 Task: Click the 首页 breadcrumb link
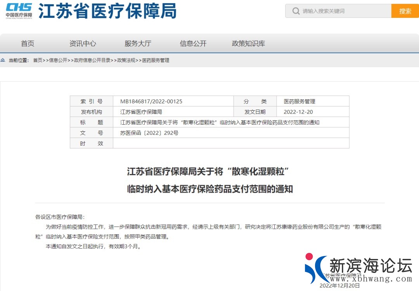pos(38,60)
